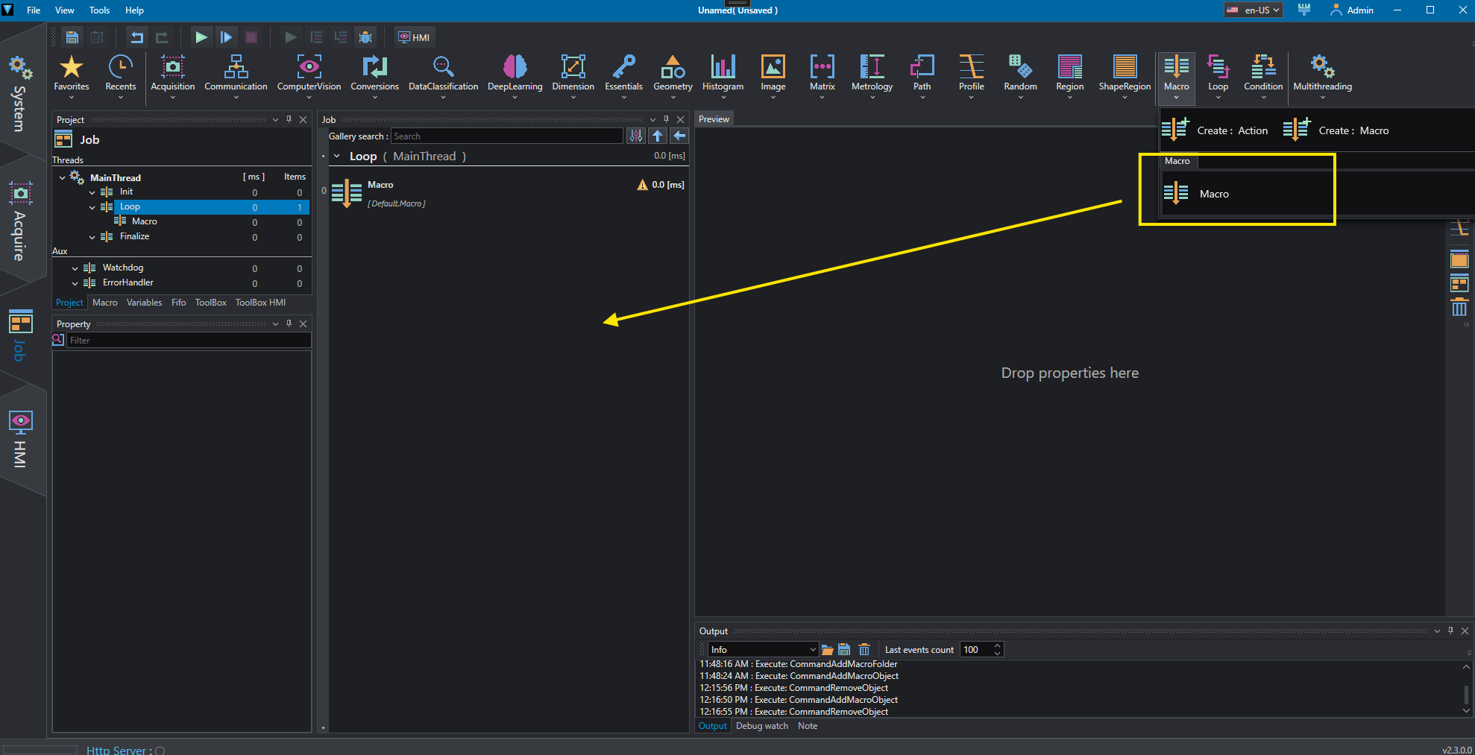Focus the Gallery search field
Viewport: 1475px width, 755px height.
coord(506,136)
